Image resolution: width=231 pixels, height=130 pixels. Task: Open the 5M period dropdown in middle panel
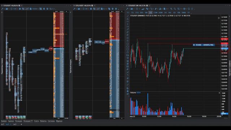point(86,9)
